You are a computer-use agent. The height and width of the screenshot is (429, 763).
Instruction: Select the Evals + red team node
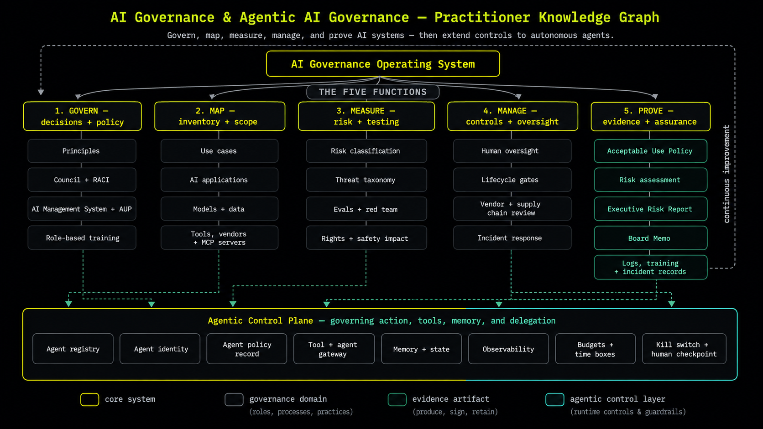pyautogui.click(x=366, y=209)
